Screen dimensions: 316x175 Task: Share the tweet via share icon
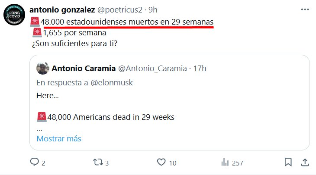304,162
